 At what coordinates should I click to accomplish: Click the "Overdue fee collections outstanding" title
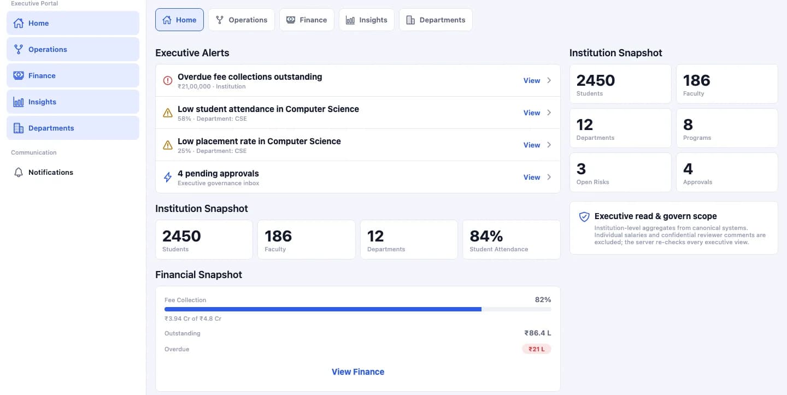pyautogui.click(x=250, y=77)
